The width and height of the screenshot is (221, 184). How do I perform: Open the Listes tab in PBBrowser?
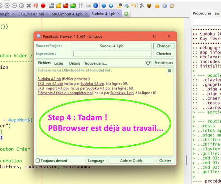(59, 63)
